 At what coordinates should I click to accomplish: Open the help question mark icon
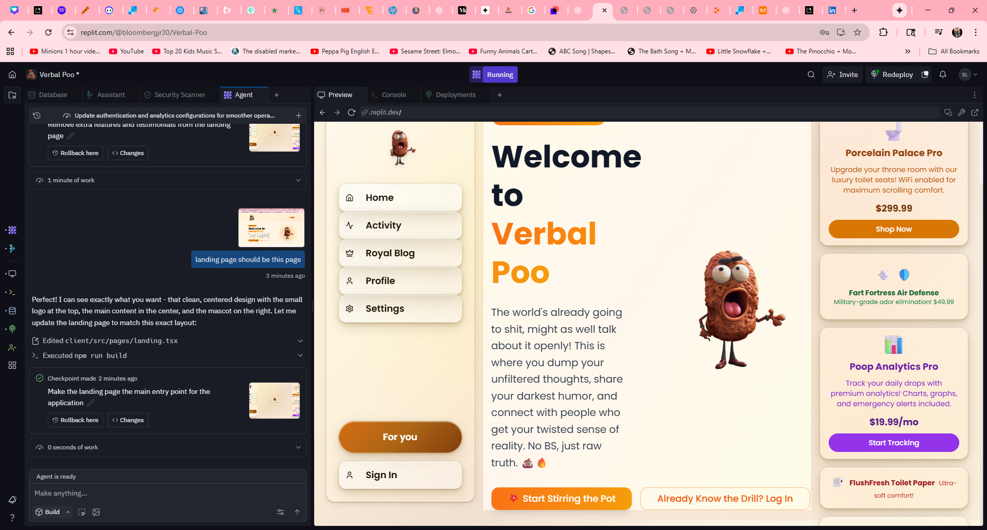(x=12, y=518)
